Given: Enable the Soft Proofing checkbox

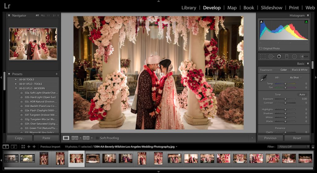Looking at the screenshot, I should coord(97,138).
